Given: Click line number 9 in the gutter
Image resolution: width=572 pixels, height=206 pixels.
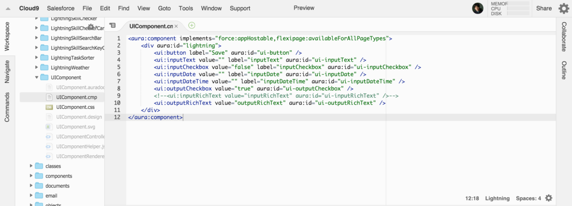Looking at the screenshot, I should pos(118,95).
